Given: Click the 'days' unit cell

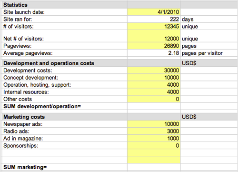Looking at the screenshot, I should coord(209,19).
